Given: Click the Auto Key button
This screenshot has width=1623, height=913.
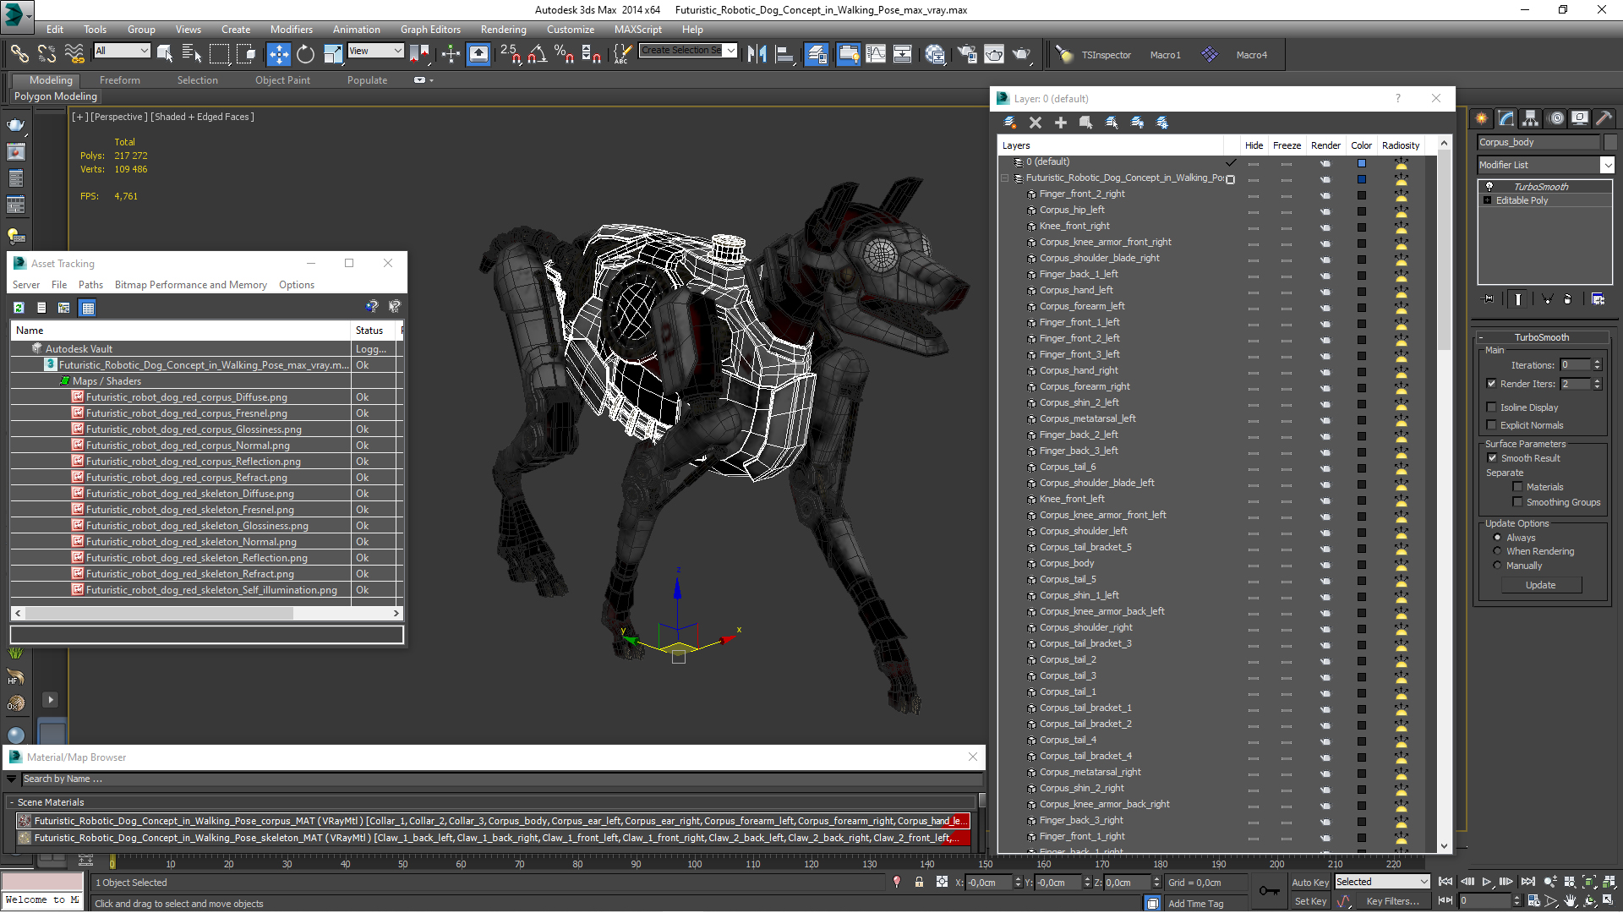Looking at the screenshot, I should click(x=1310, y=882).
